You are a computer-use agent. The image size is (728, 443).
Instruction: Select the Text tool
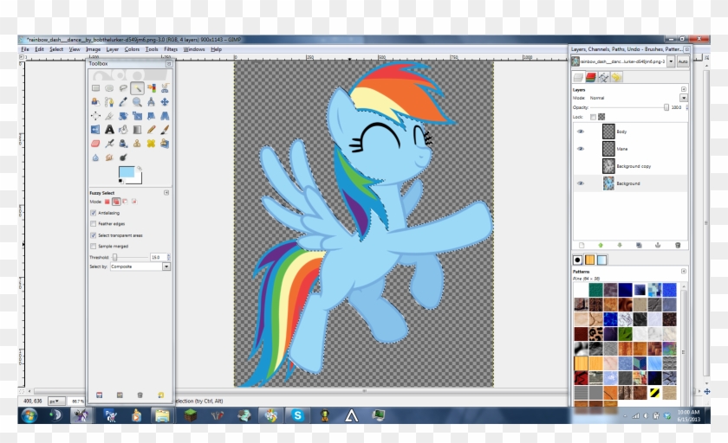tap(109, 130)
